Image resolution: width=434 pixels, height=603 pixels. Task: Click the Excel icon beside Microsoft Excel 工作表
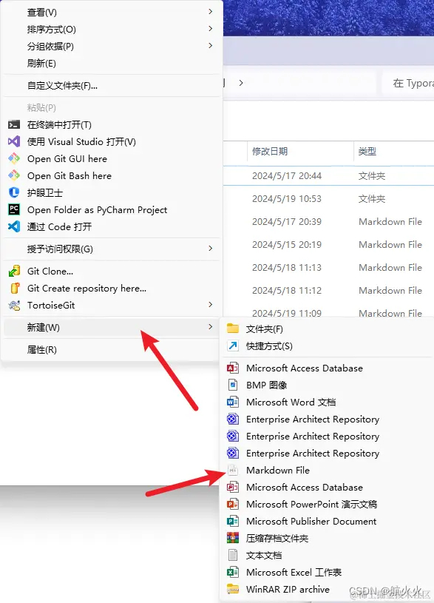click(233, 572)
